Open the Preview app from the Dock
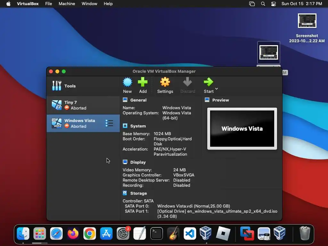The image size is (328, 246). click(264, 233)
